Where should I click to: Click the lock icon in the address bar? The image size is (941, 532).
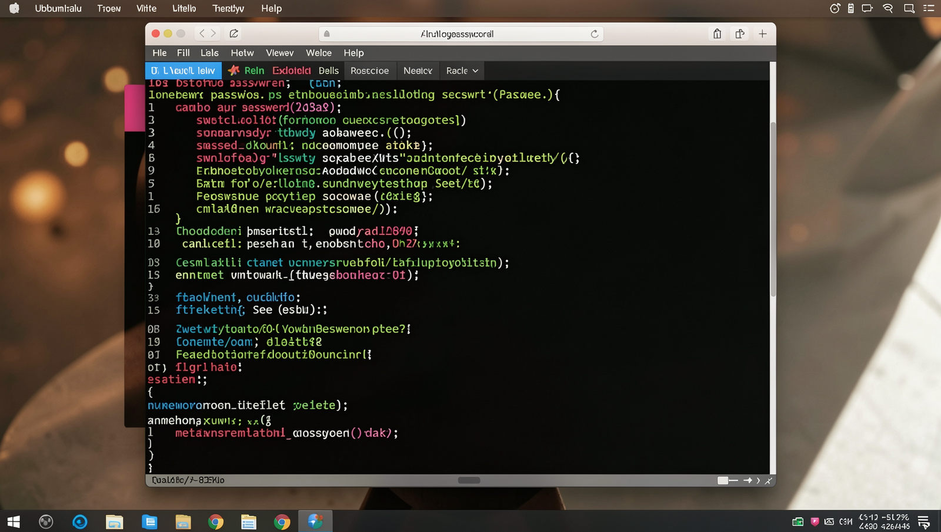(327, 34)
